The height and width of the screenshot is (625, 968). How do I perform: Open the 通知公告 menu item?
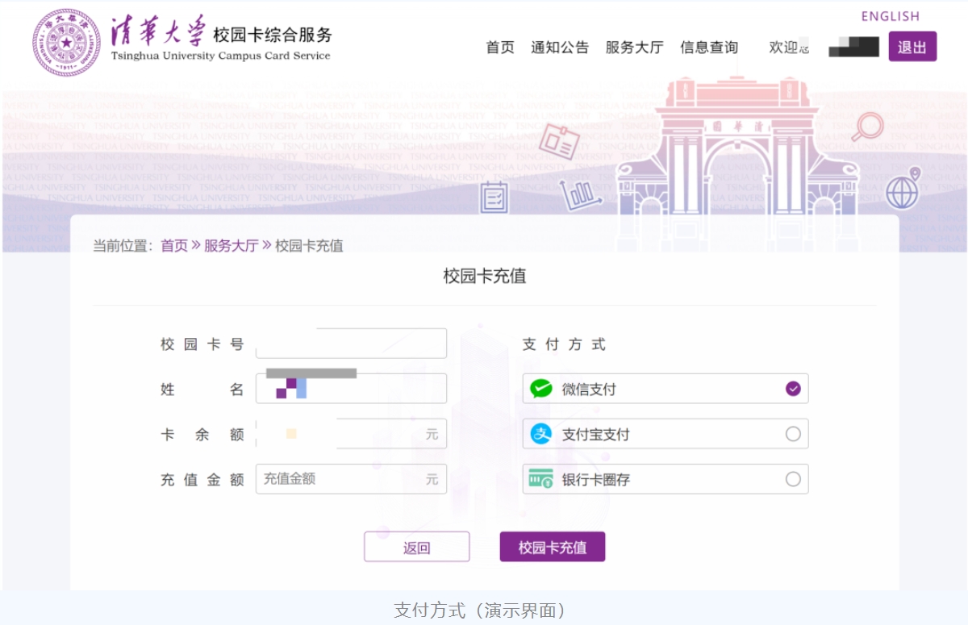pos(560,48)
